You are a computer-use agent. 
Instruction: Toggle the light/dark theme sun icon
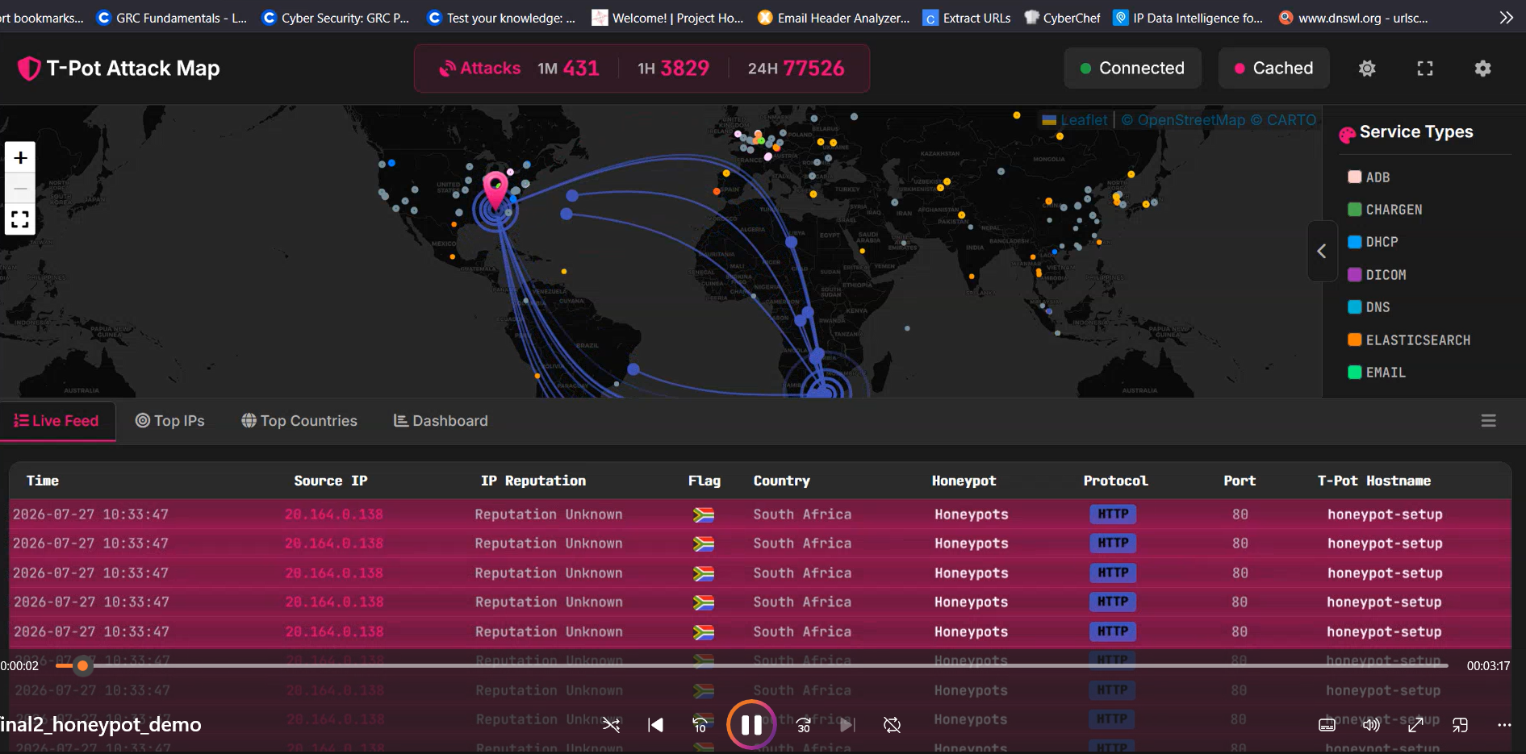[1367, 69]
